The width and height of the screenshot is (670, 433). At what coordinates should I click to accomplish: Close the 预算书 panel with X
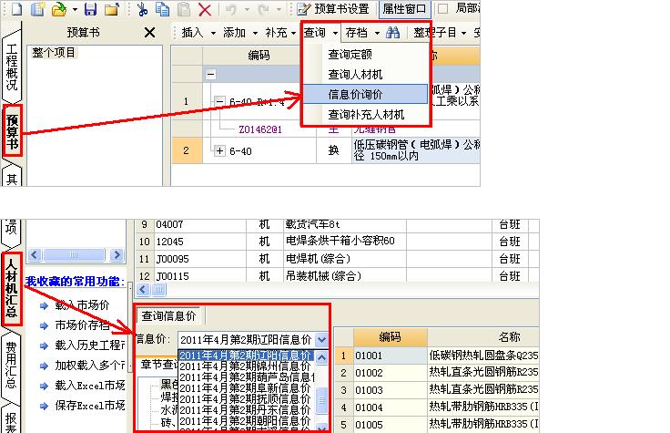149,33
